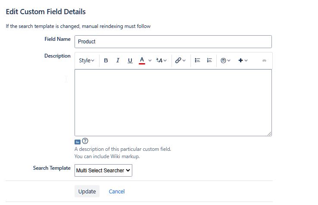
Task: Open the text color dropdown arrow
Action: [150, 61]
